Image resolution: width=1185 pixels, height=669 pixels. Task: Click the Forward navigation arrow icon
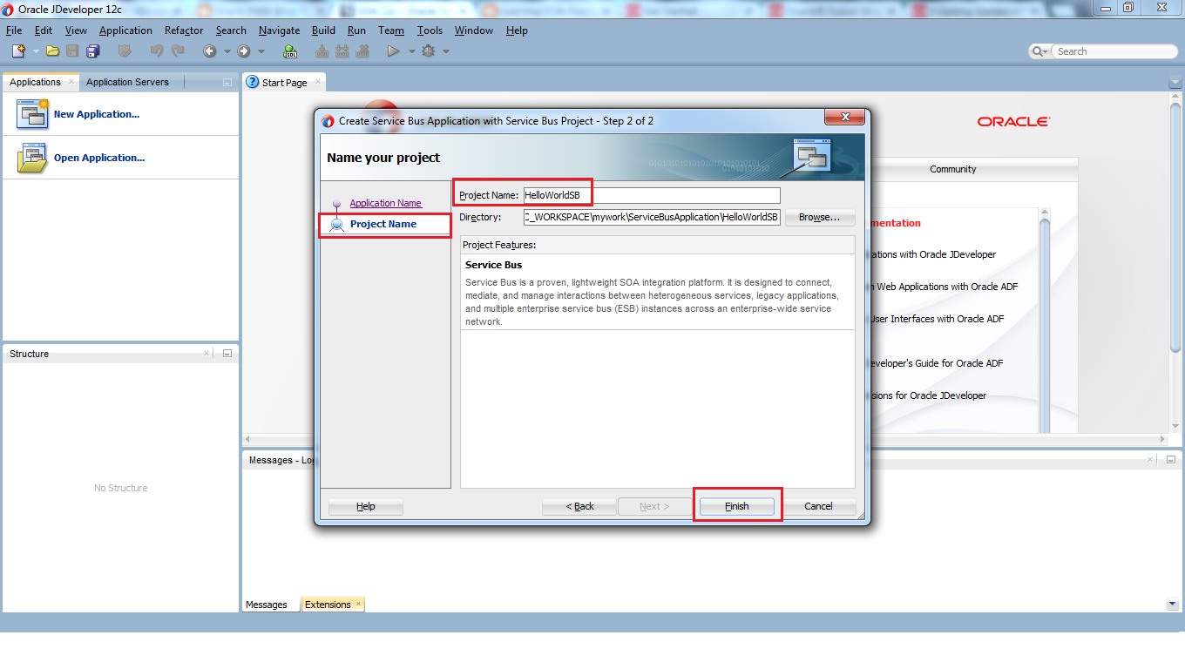(244, 51)
